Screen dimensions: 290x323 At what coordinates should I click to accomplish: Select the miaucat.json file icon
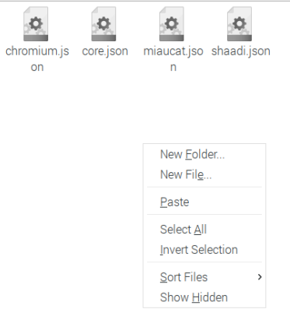point(172,24)
